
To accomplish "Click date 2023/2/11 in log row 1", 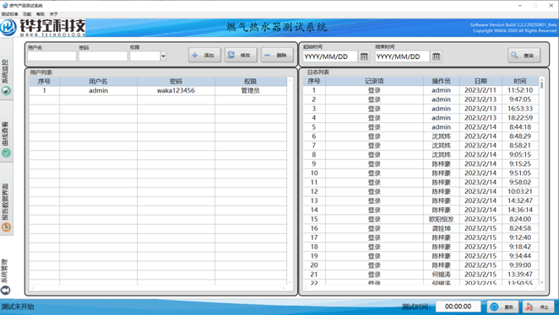I will (x=480, y=90).
